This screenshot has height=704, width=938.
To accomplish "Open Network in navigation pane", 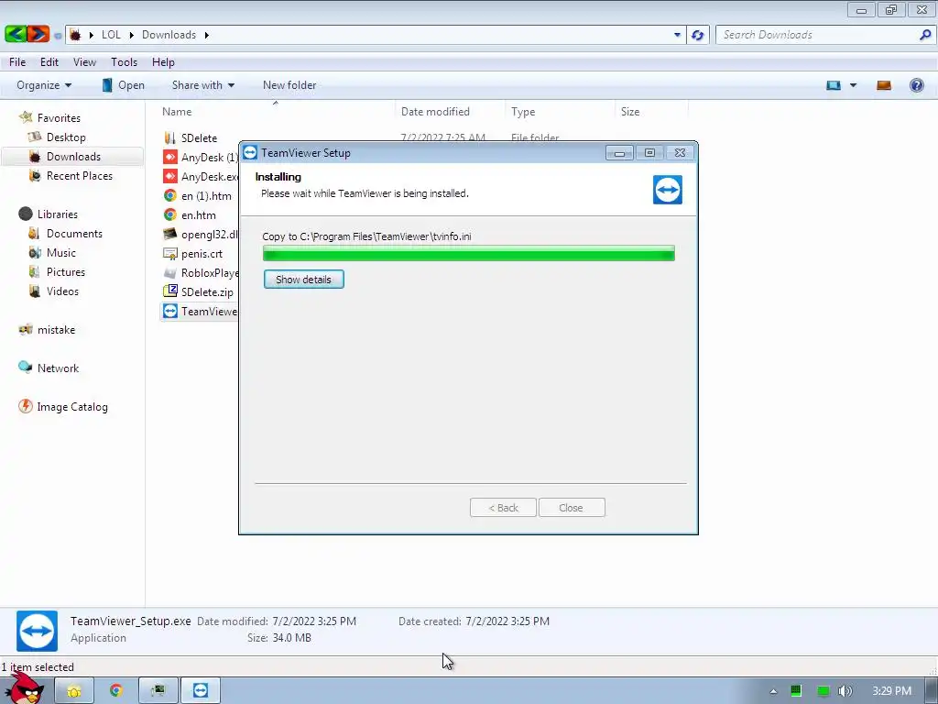I will 58,368.
